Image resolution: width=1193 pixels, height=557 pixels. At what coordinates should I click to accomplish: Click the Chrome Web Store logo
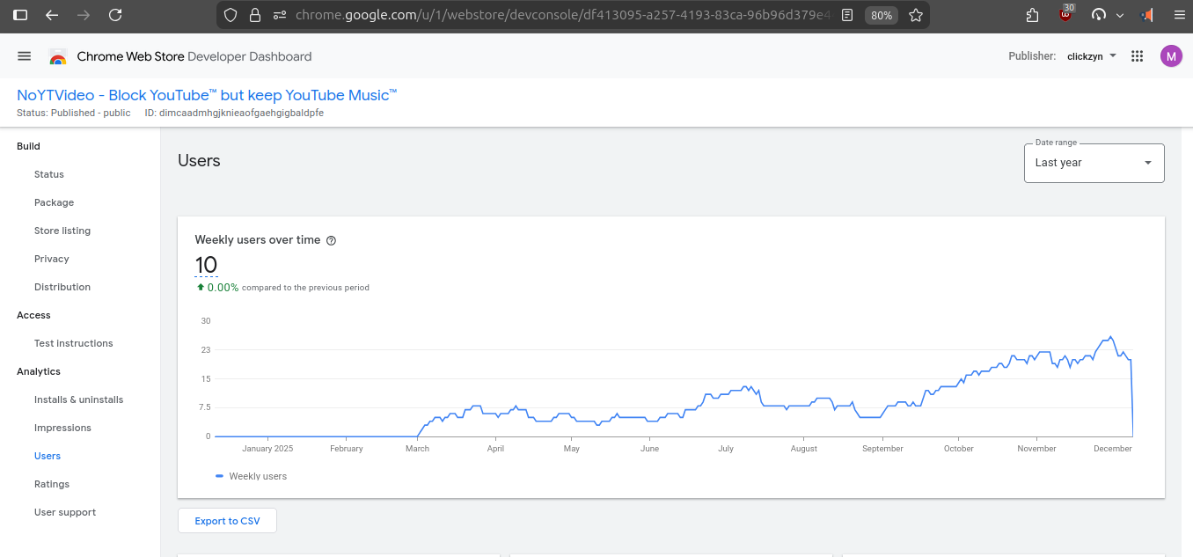click(58, 57)
